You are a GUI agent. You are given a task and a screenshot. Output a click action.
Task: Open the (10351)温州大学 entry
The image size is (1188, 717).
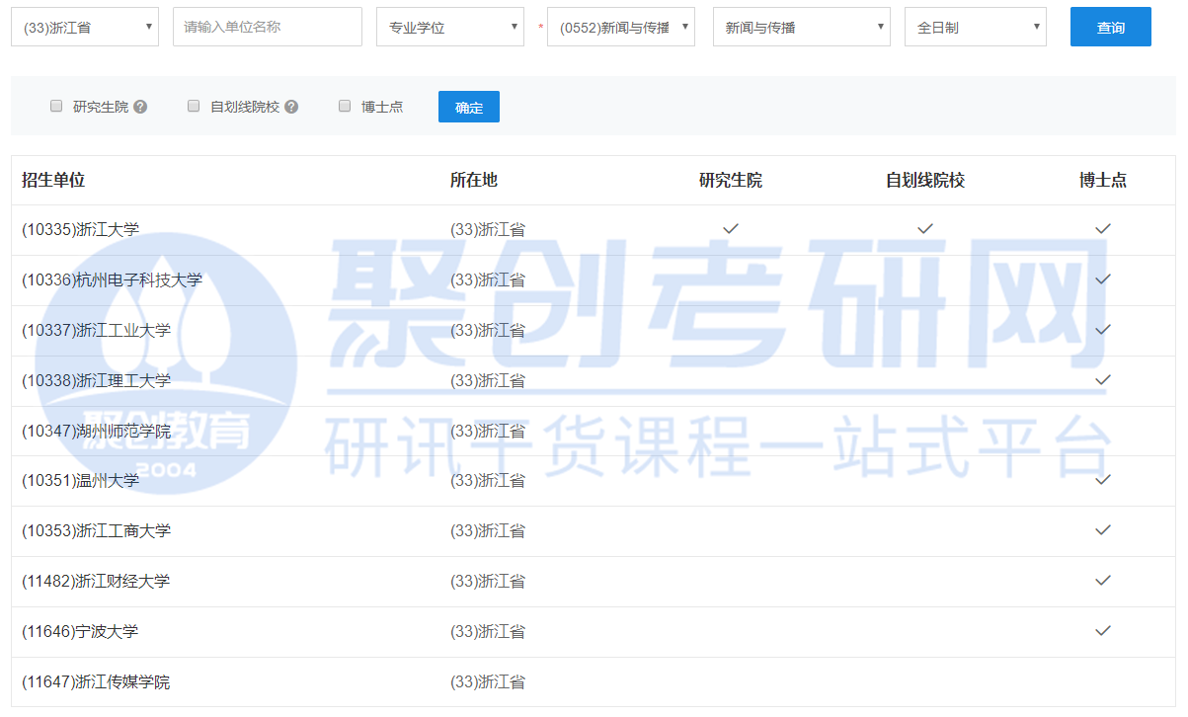point(81,480)
